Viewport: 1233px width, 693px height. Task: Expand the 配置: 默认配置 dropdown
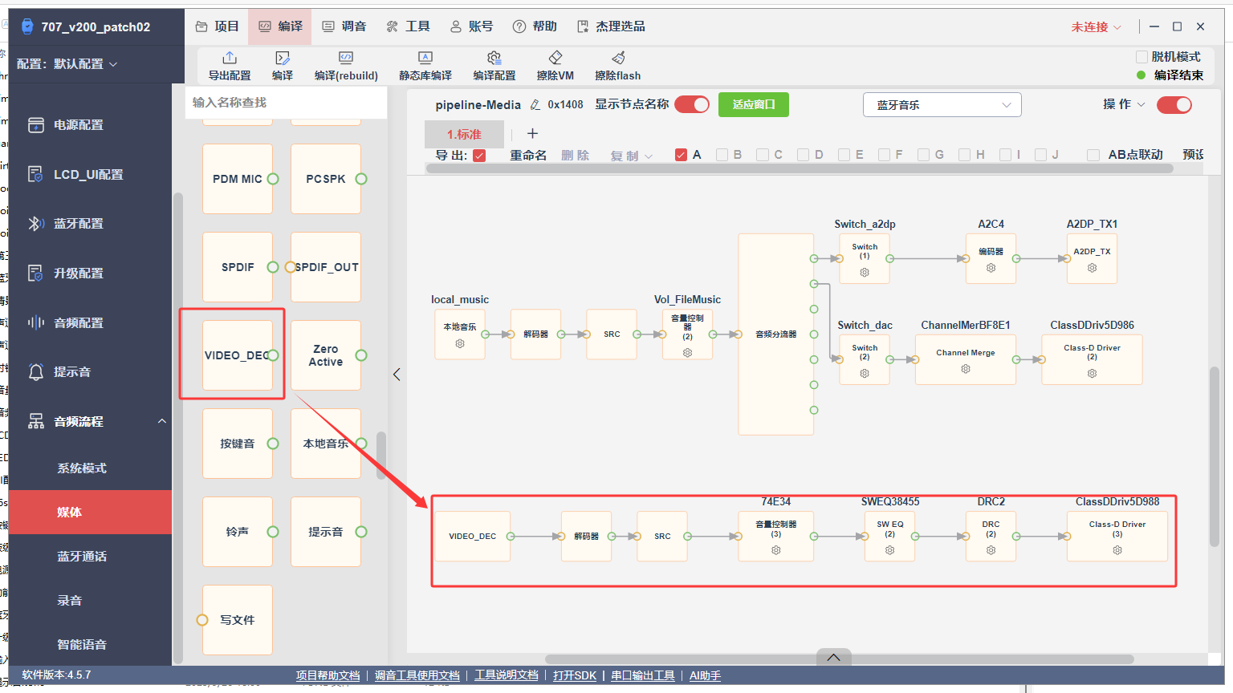point(67,64)
